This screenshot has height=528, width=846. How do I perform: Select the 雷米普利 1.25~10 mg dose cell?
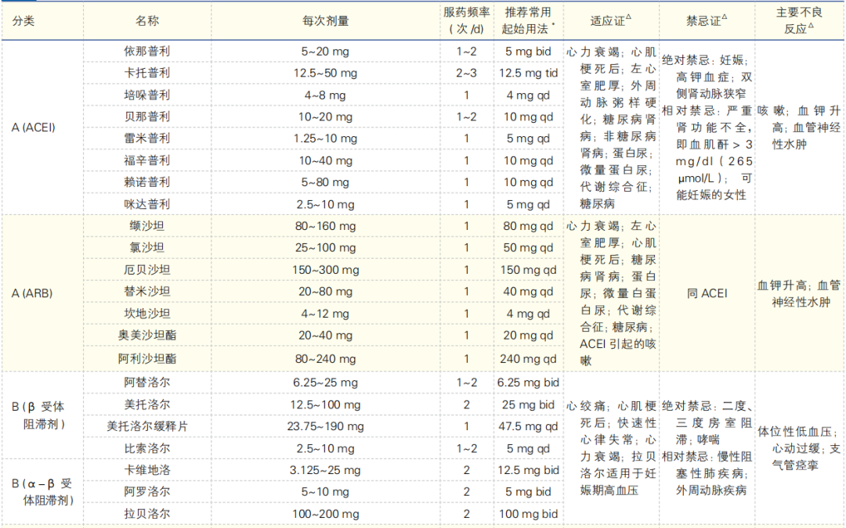[x=325, y=138]
